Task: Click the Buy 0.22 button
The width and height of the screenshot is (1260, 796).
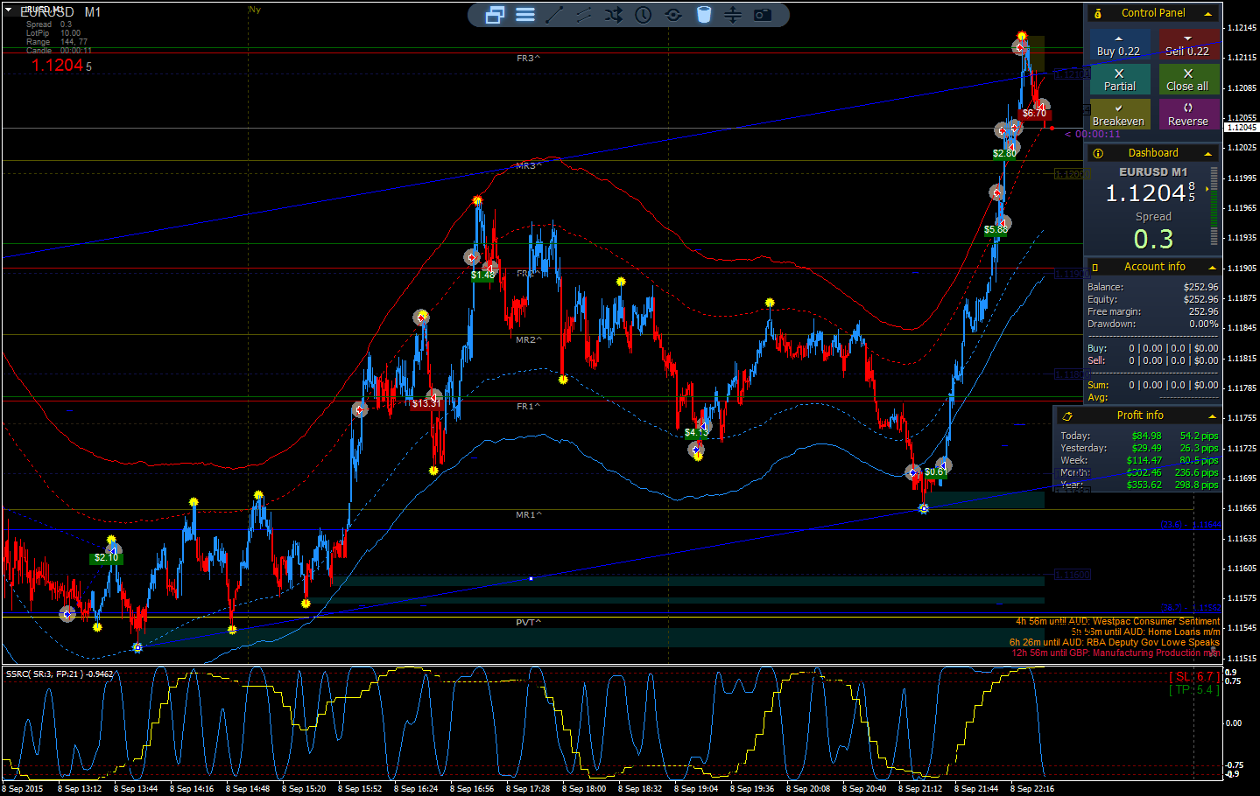Action: pos(1119,45)
